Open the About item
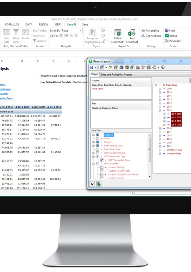The image size is (191, 272). pyautogui.click(x=171, y=36)
